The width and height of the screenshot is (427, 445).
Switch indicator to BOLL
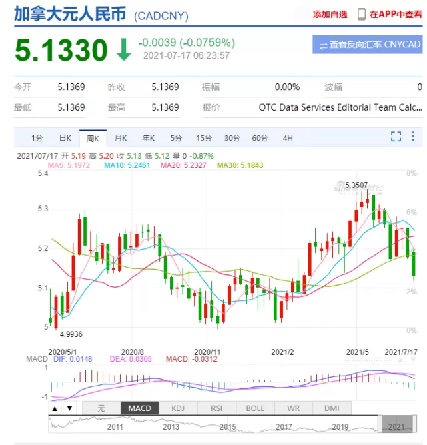click(255, 408)
